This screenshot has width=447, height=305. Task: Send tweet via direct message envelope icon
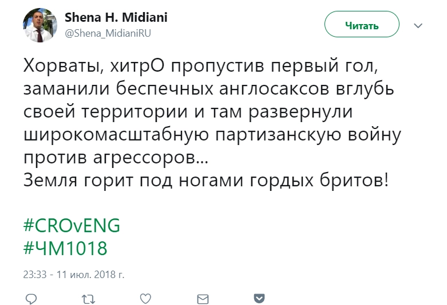tap(203, 298)
